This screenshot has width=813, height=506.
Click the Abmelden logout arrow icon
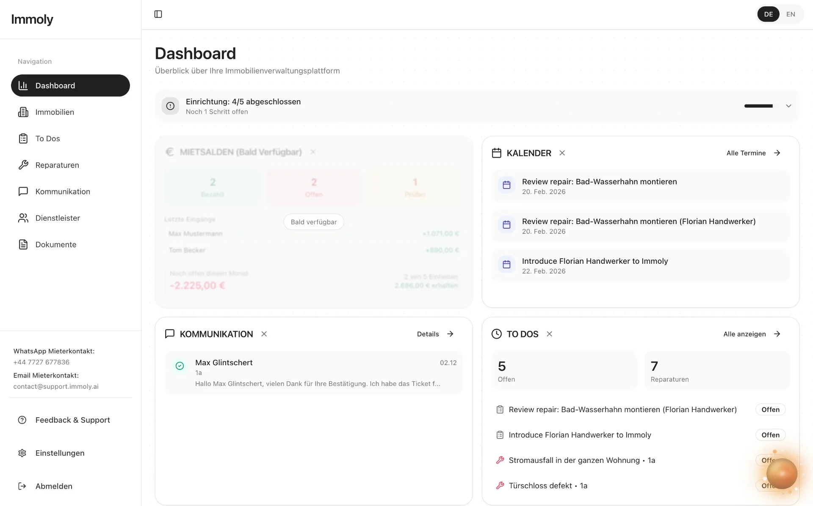22,486
